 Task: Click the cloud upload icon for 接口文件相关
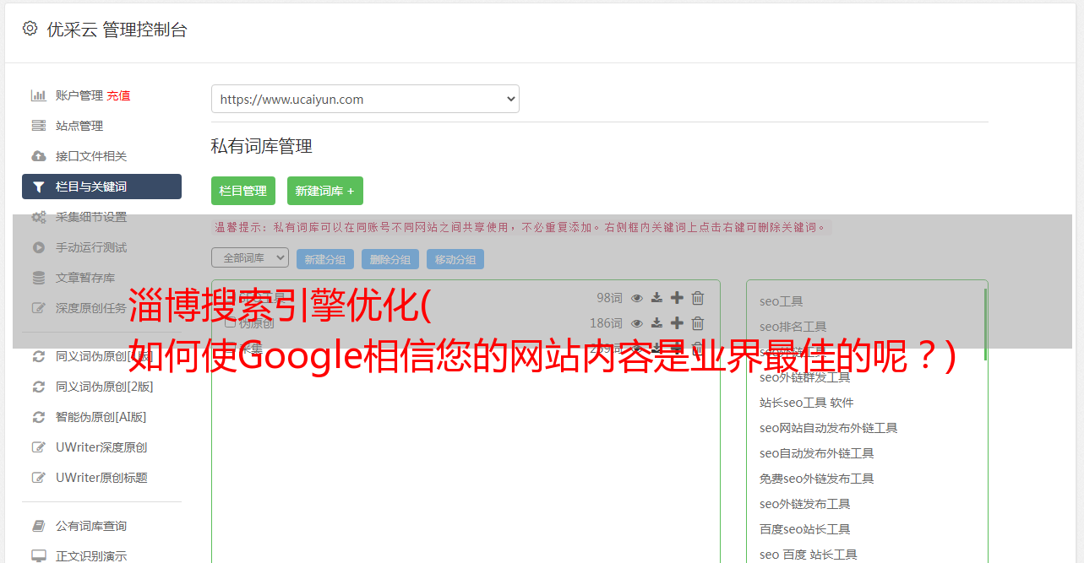pyautogui.click(x=39, y=156)
